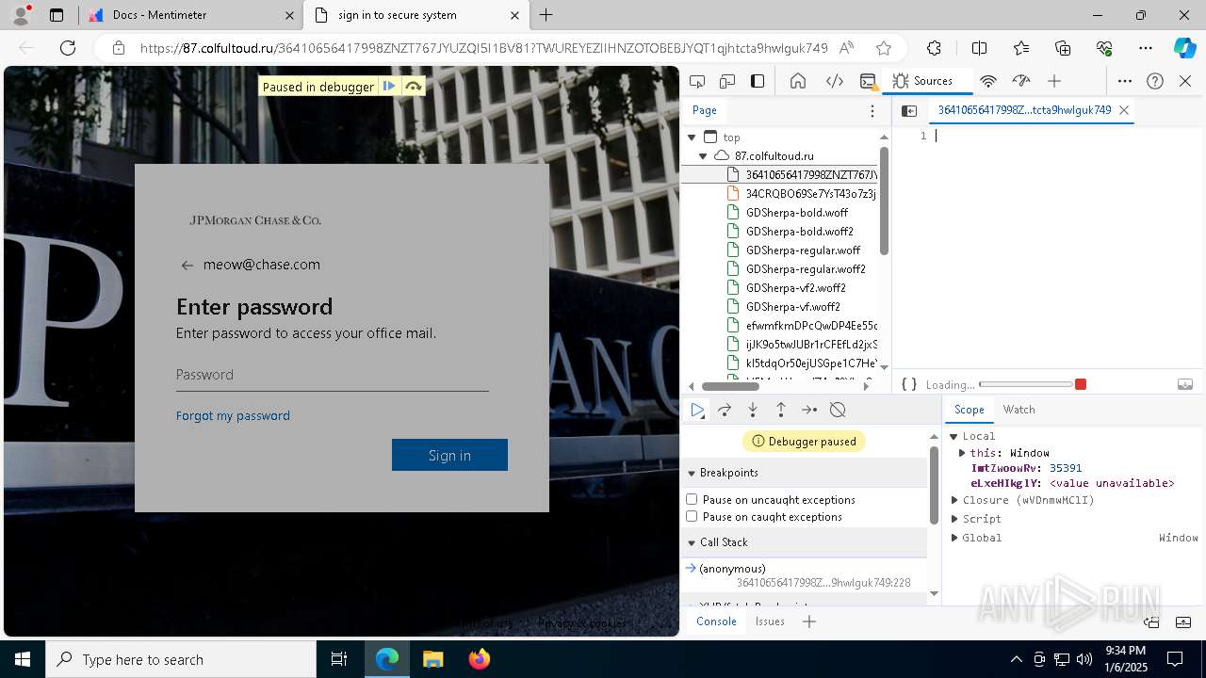Expand the Global scope
This screenshot has width=1206, height=678.
click(x=954, y=538)
